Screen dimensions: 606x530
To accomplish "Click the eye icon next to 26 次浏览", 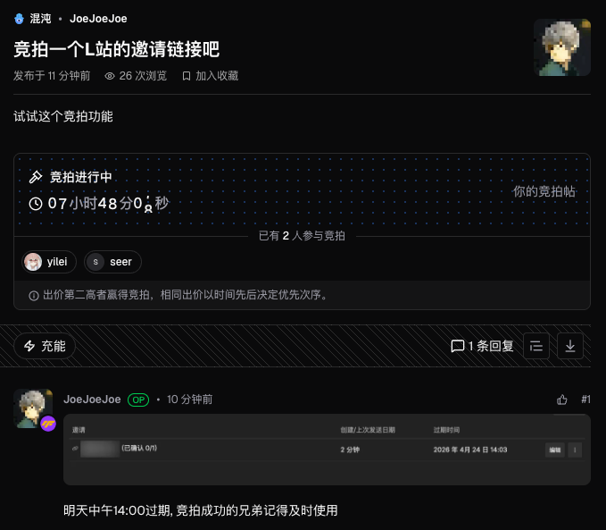I will [x=110, y=76].
